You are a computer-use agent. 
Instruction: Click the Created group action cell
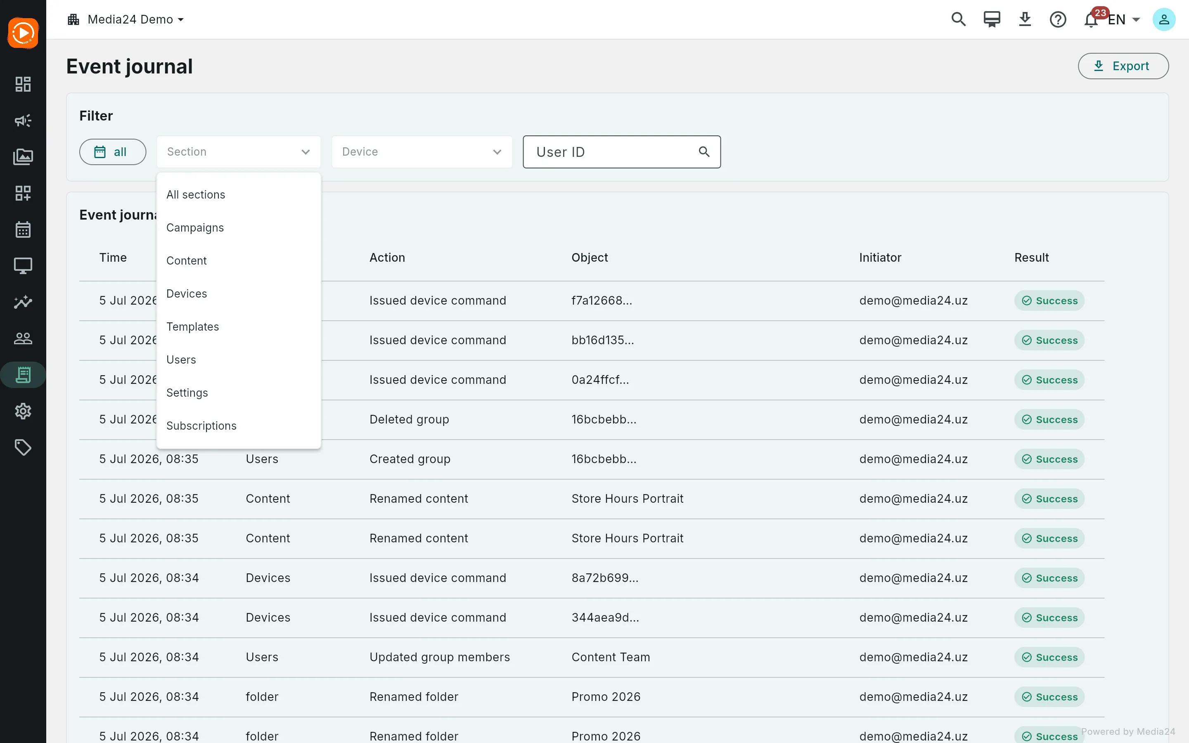click(x=410, y=459)
